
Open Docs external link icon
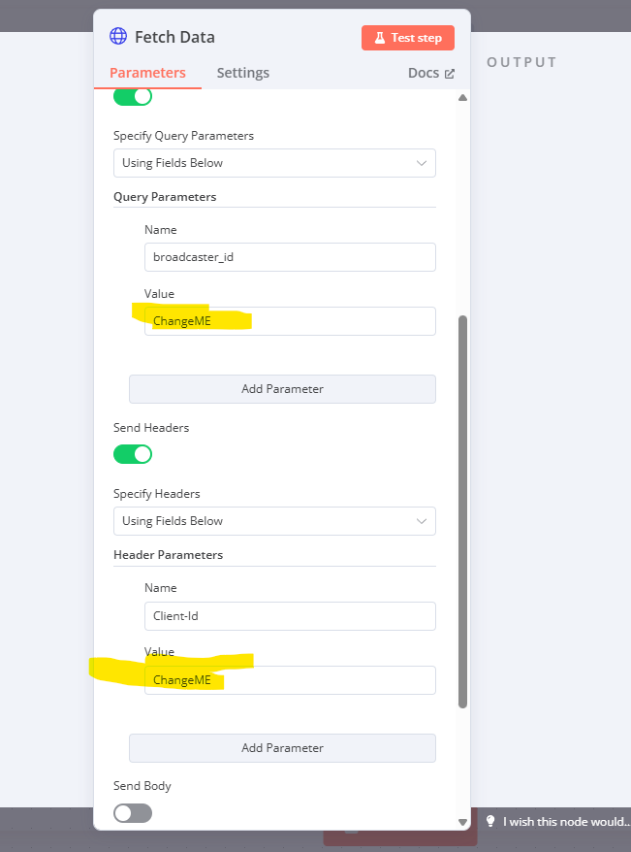449,74
